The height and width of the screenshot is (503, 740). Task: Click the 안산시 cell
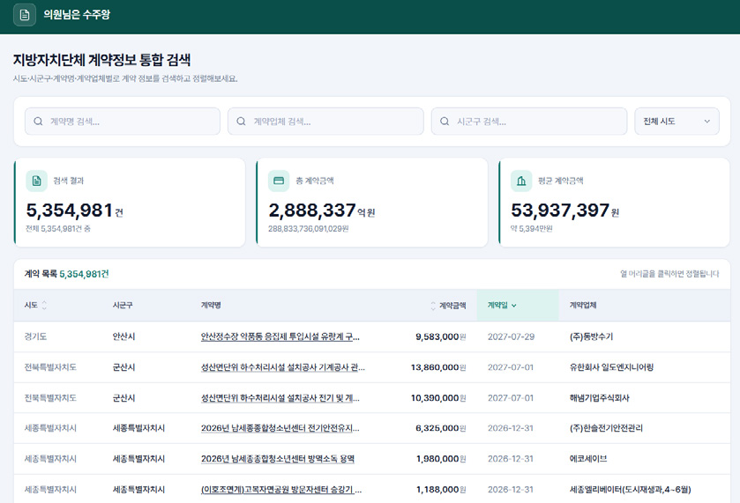click(123, 337)
